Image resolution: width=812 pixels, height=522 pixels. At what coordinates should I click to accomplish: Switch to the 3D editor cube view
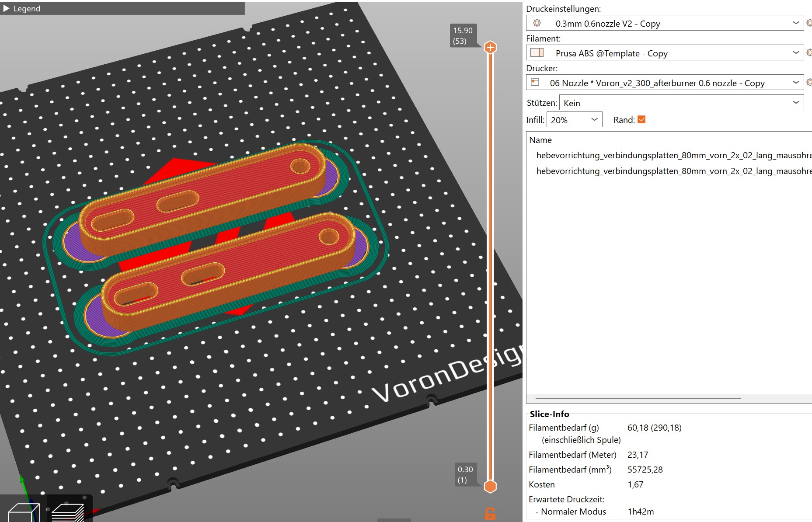[24, 512]
